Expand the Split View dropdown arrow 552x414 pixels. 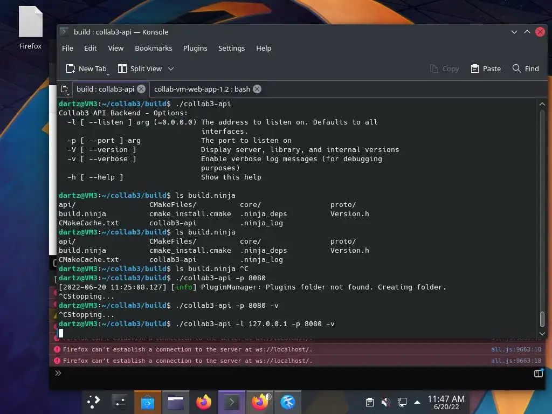point(171,68)
